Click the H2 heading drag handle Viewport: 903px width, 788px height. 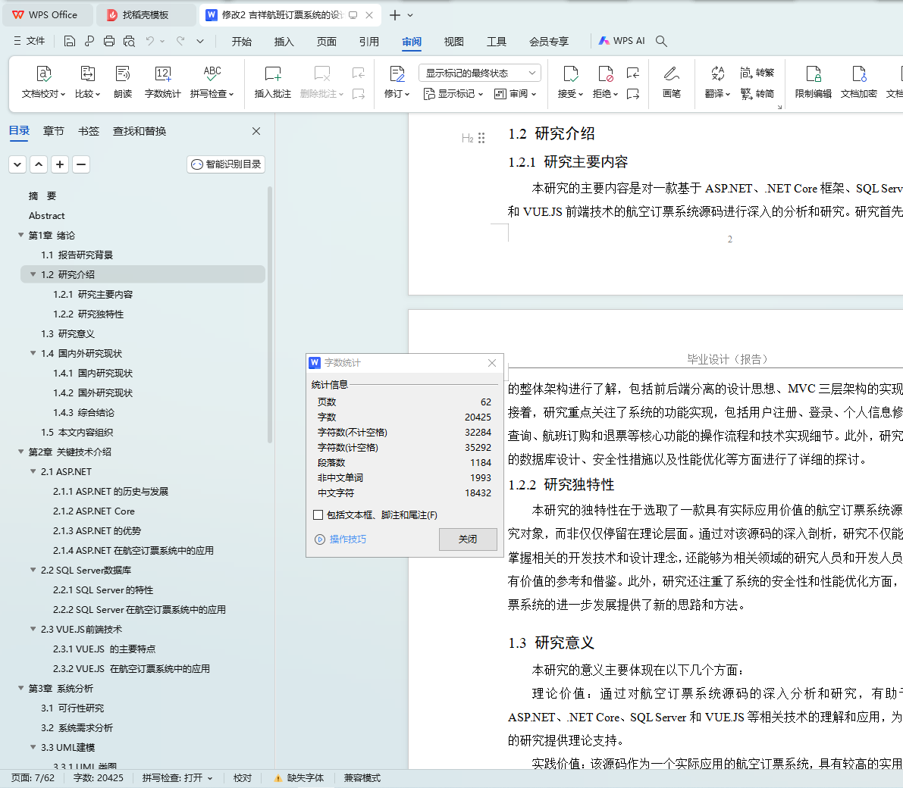coord(481,138)
